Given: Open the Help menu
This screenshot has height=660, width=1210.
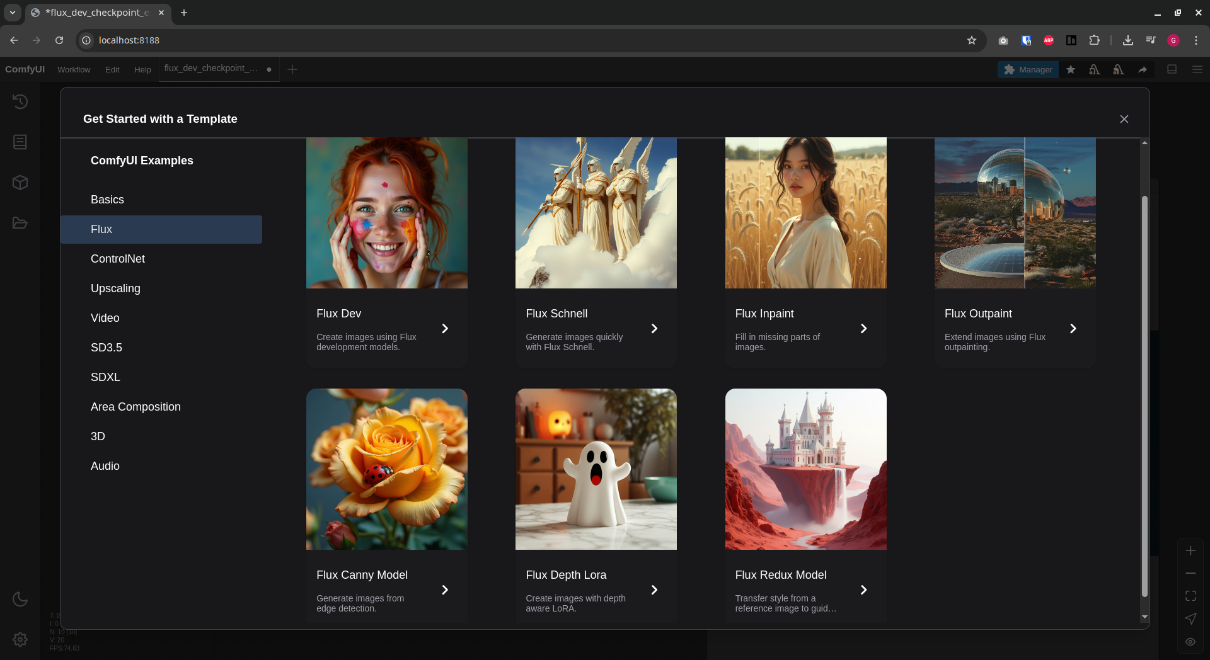Looking at the screenshot, I should click(142, 69).
